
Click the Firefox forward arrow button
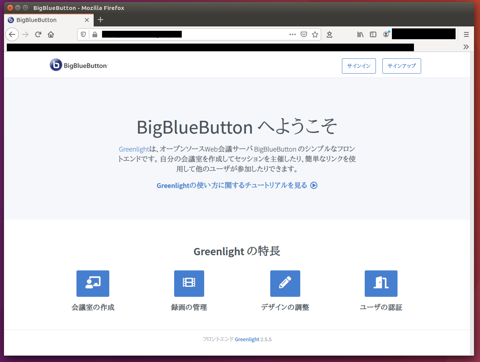pos(25,34)
